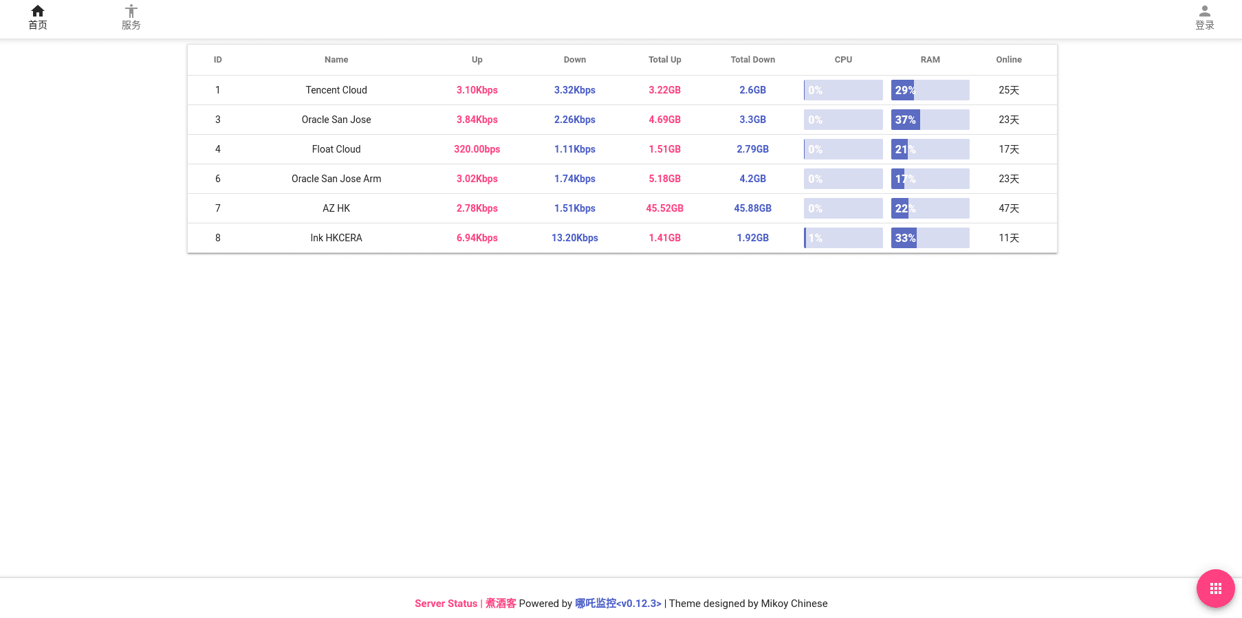Click the Name column header
The image size is (1242, 618).
pyautogui.click(x=336, y=60)
